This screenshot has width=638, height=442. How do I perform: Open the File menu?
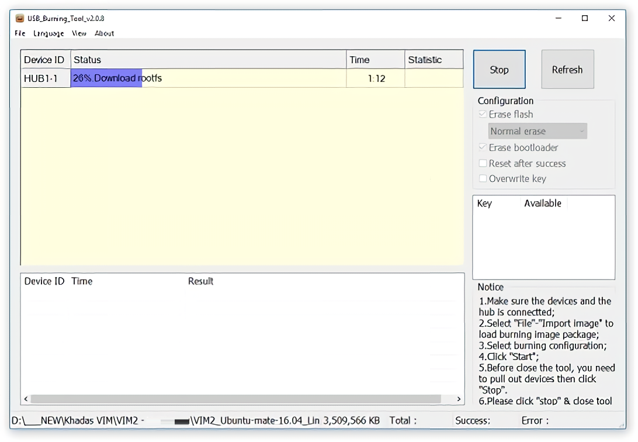[x=20, y=33]
